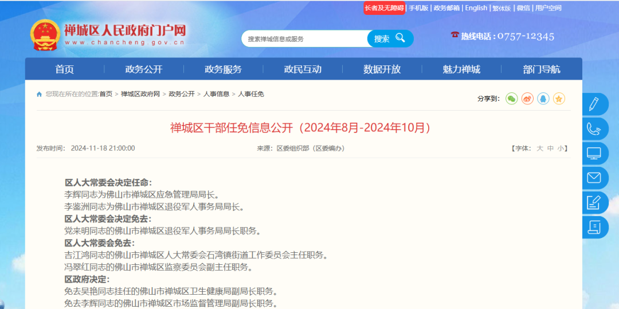Set font size to 小 (small)

[x=561, y=148]
